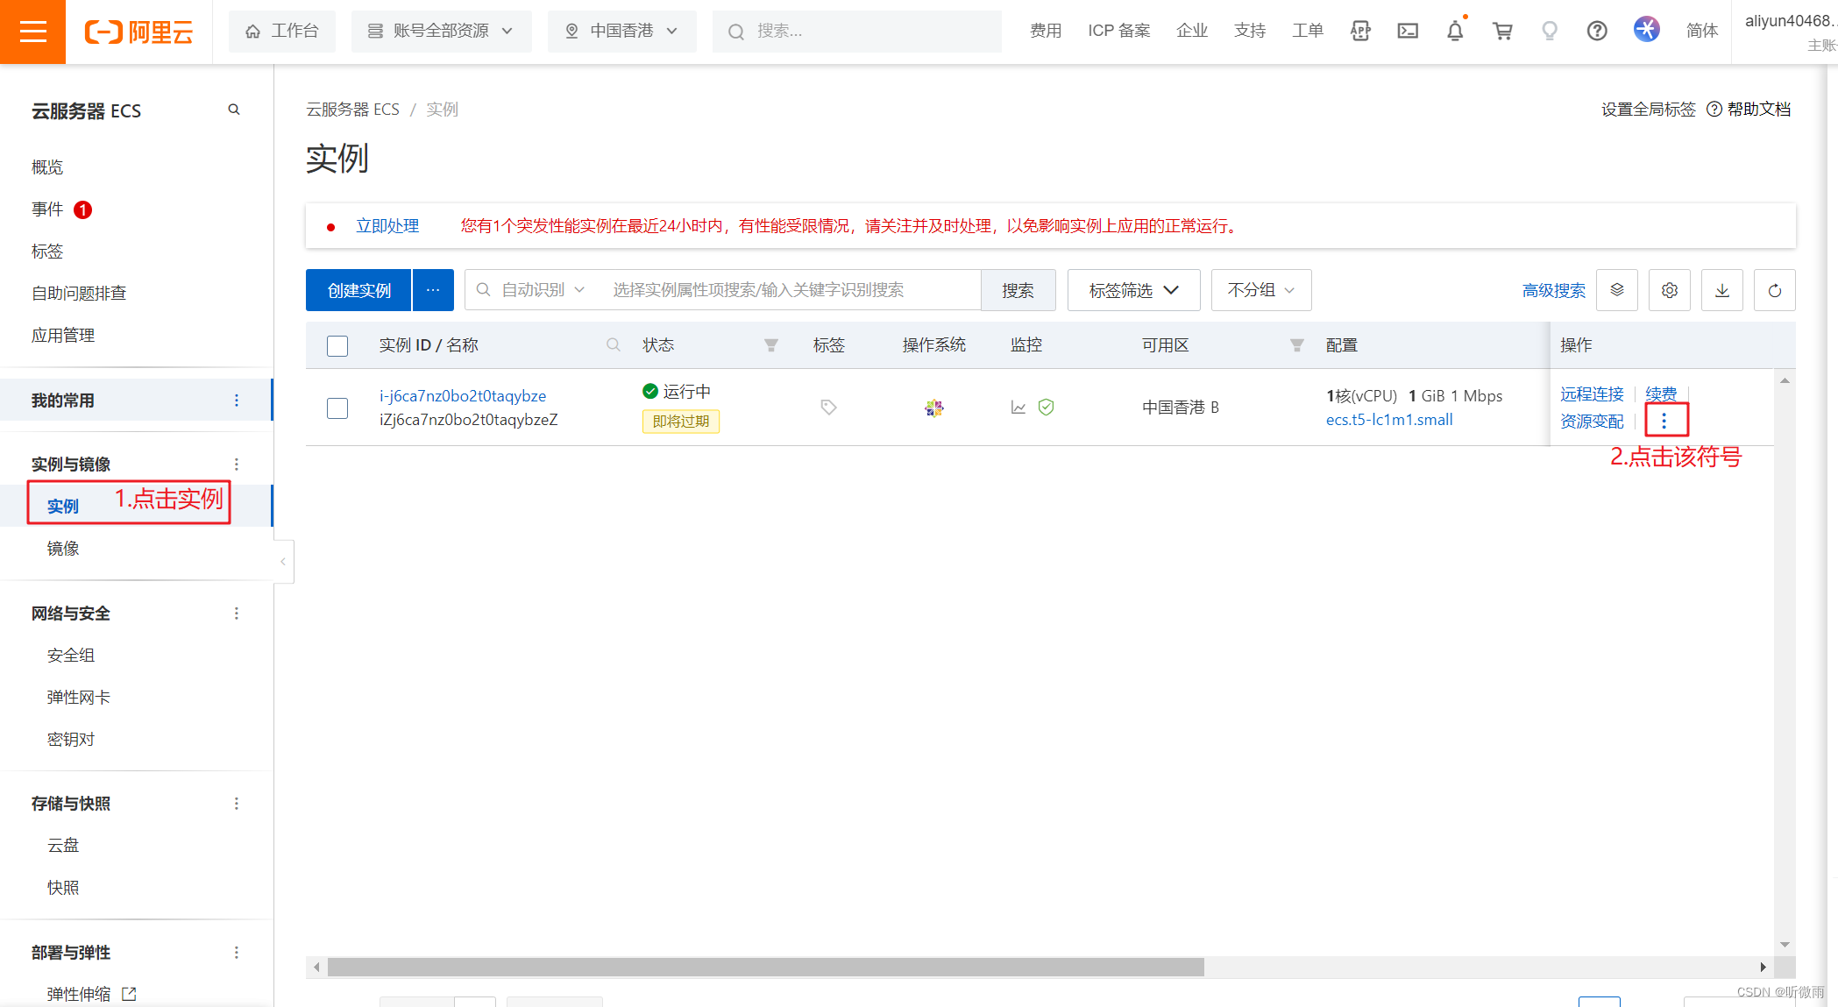Open the help question mark icon
1838x1007 pixels.
click(1597, 32)
